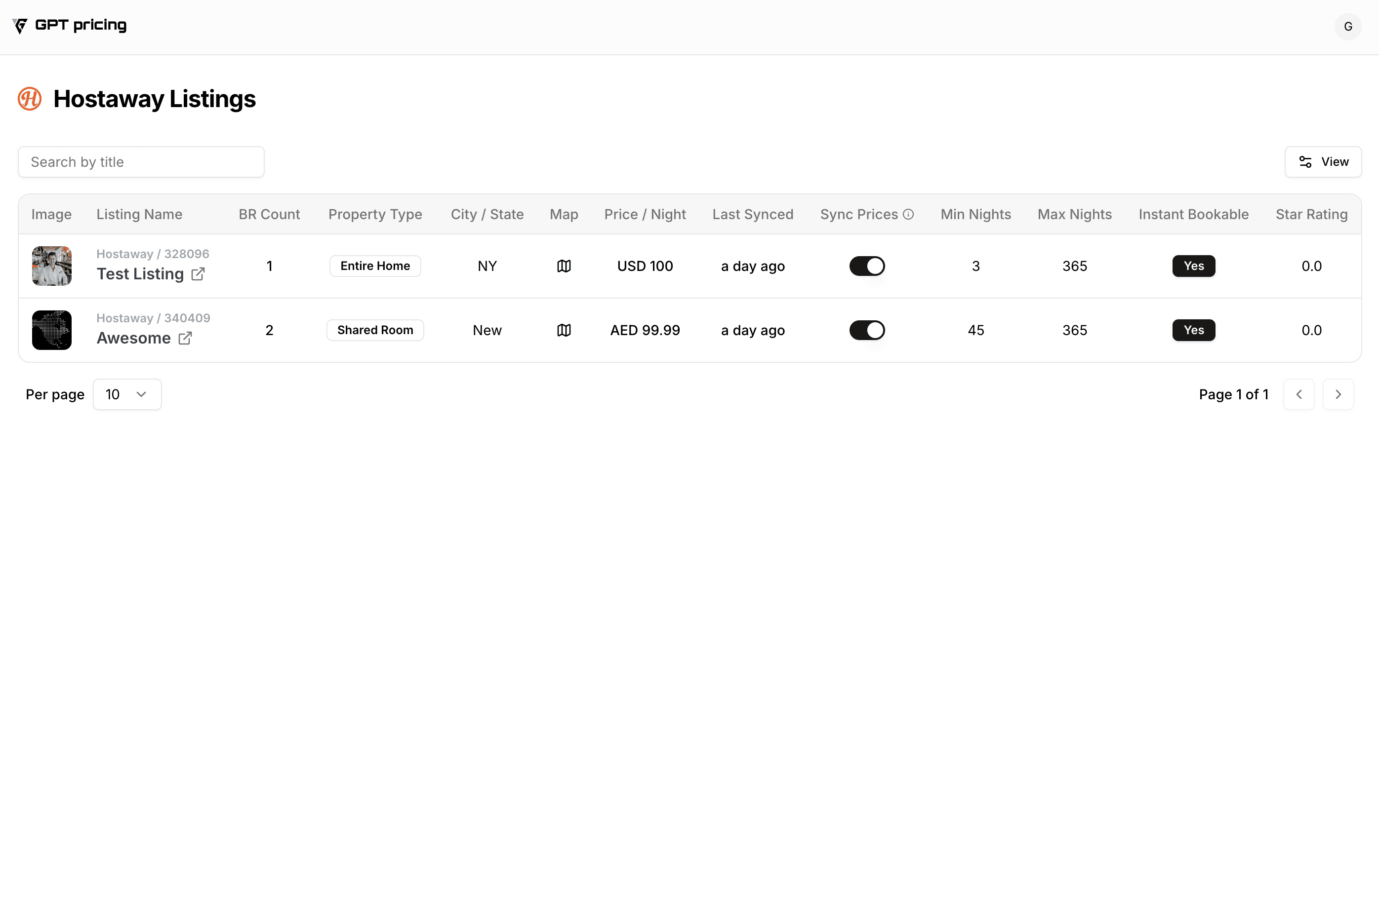Open user avatar G in header
1379x917 pixels.
point(1347,26)
